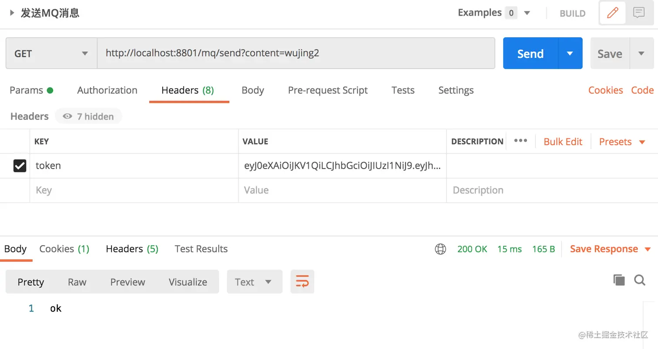The image size is (658, 349).
Task: Click the empty Description field
Action: click(x=552, y=190)
